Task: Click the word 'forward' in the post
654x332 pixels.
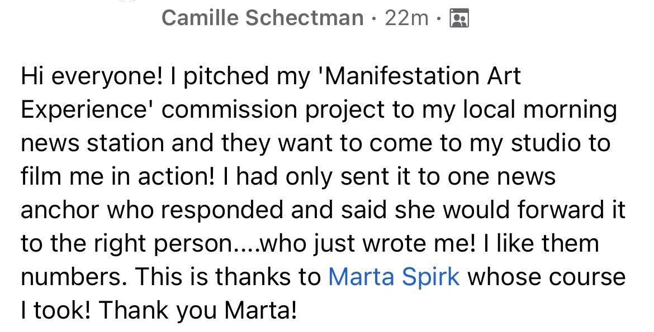Action: (x=561, y=210)
